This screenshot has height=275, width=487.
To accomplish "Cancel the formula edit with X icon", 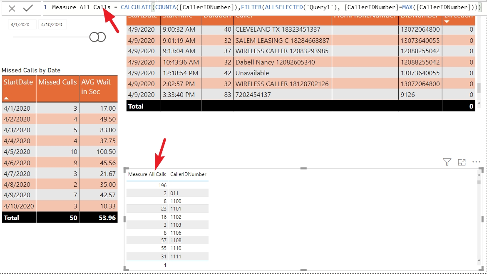I will [x=12, y=8].
